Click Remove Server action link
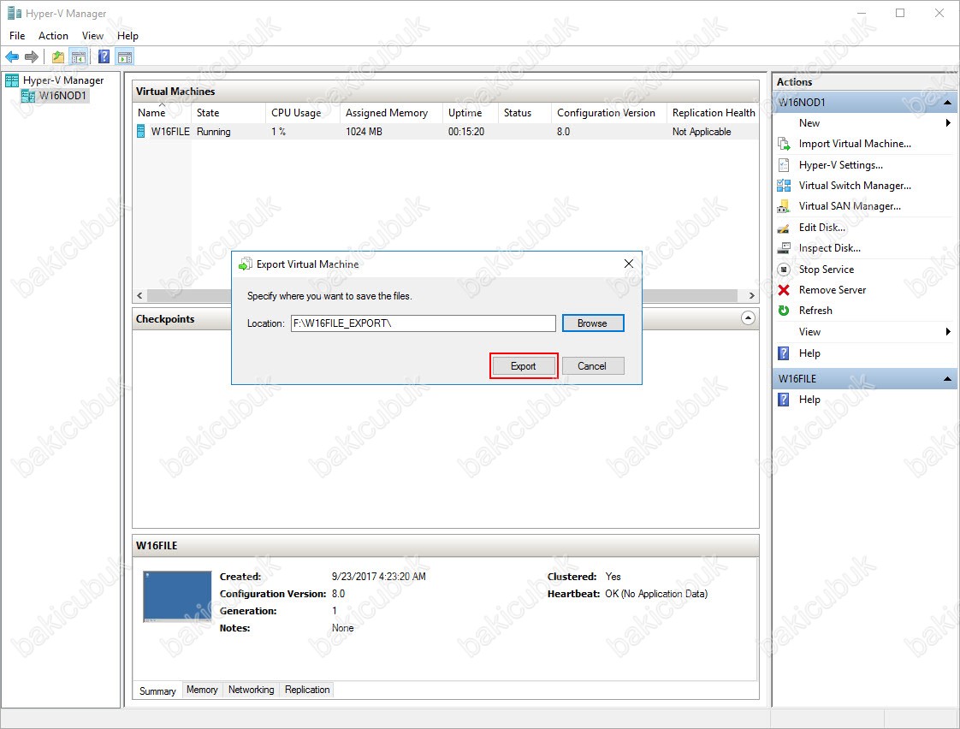 coord(832,290)
